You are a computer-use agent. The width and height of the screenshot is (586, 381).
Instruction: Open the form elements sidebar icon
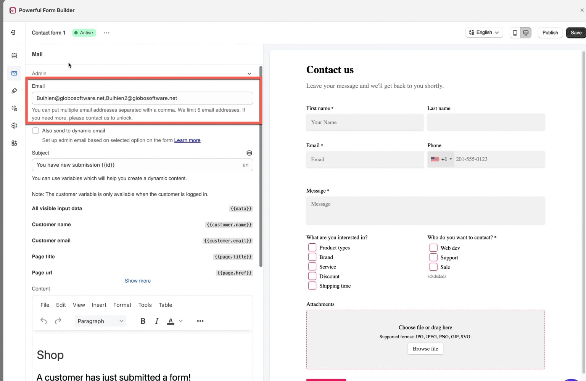[14, 56]
